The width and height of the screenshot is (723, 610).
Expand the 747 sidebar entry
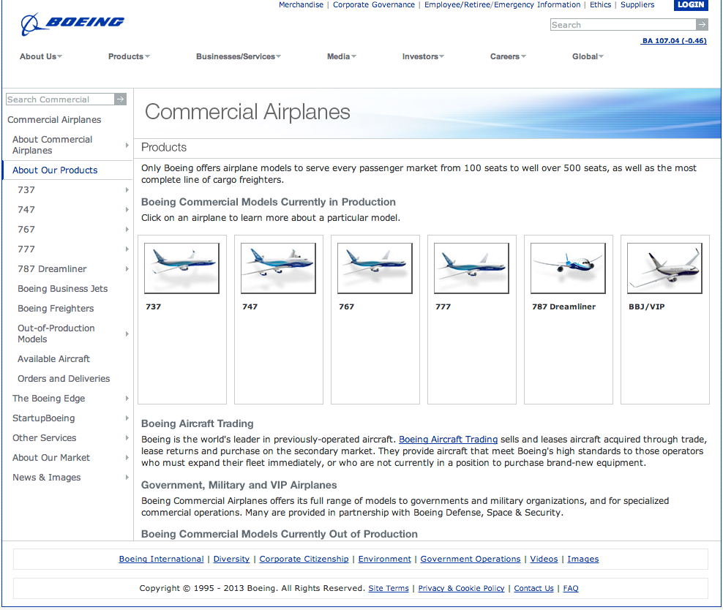point(27,209)
